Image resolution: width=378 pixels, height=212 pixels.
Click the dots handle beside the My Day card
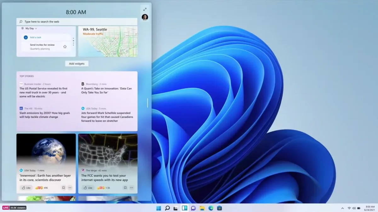click(x=74, y=42)
